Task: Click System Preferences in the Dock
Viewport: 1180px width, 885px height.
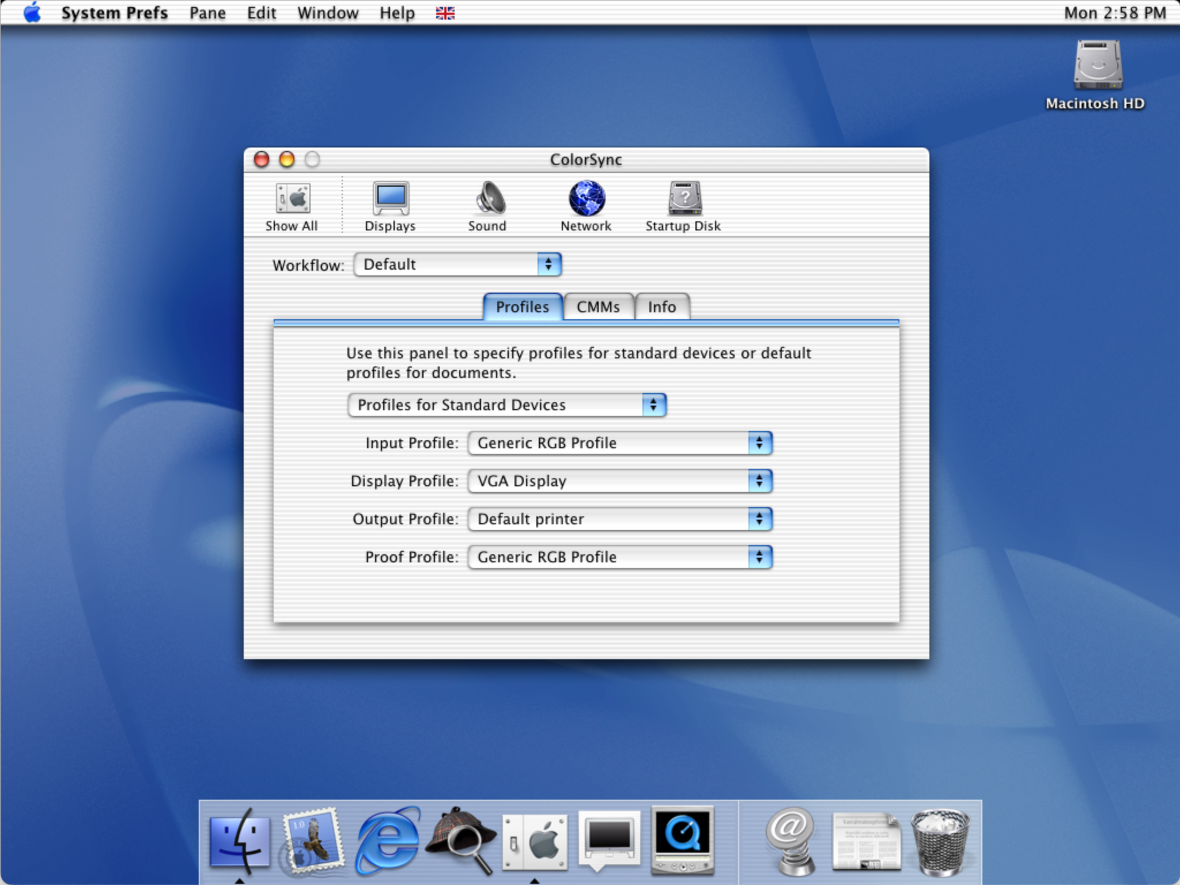Action: point(534,842)
